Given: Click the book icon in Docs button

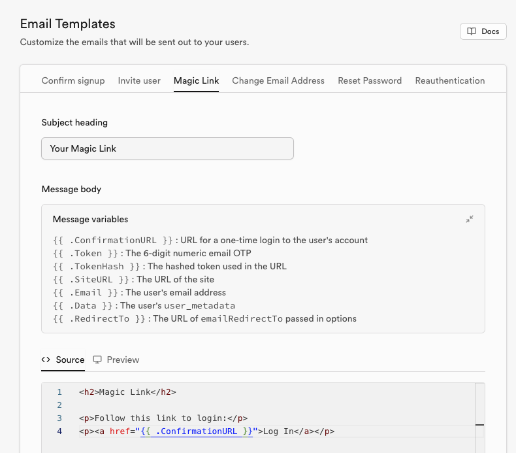Looking at the screenshot, I should pyautogui.click(x=472, y=31).
